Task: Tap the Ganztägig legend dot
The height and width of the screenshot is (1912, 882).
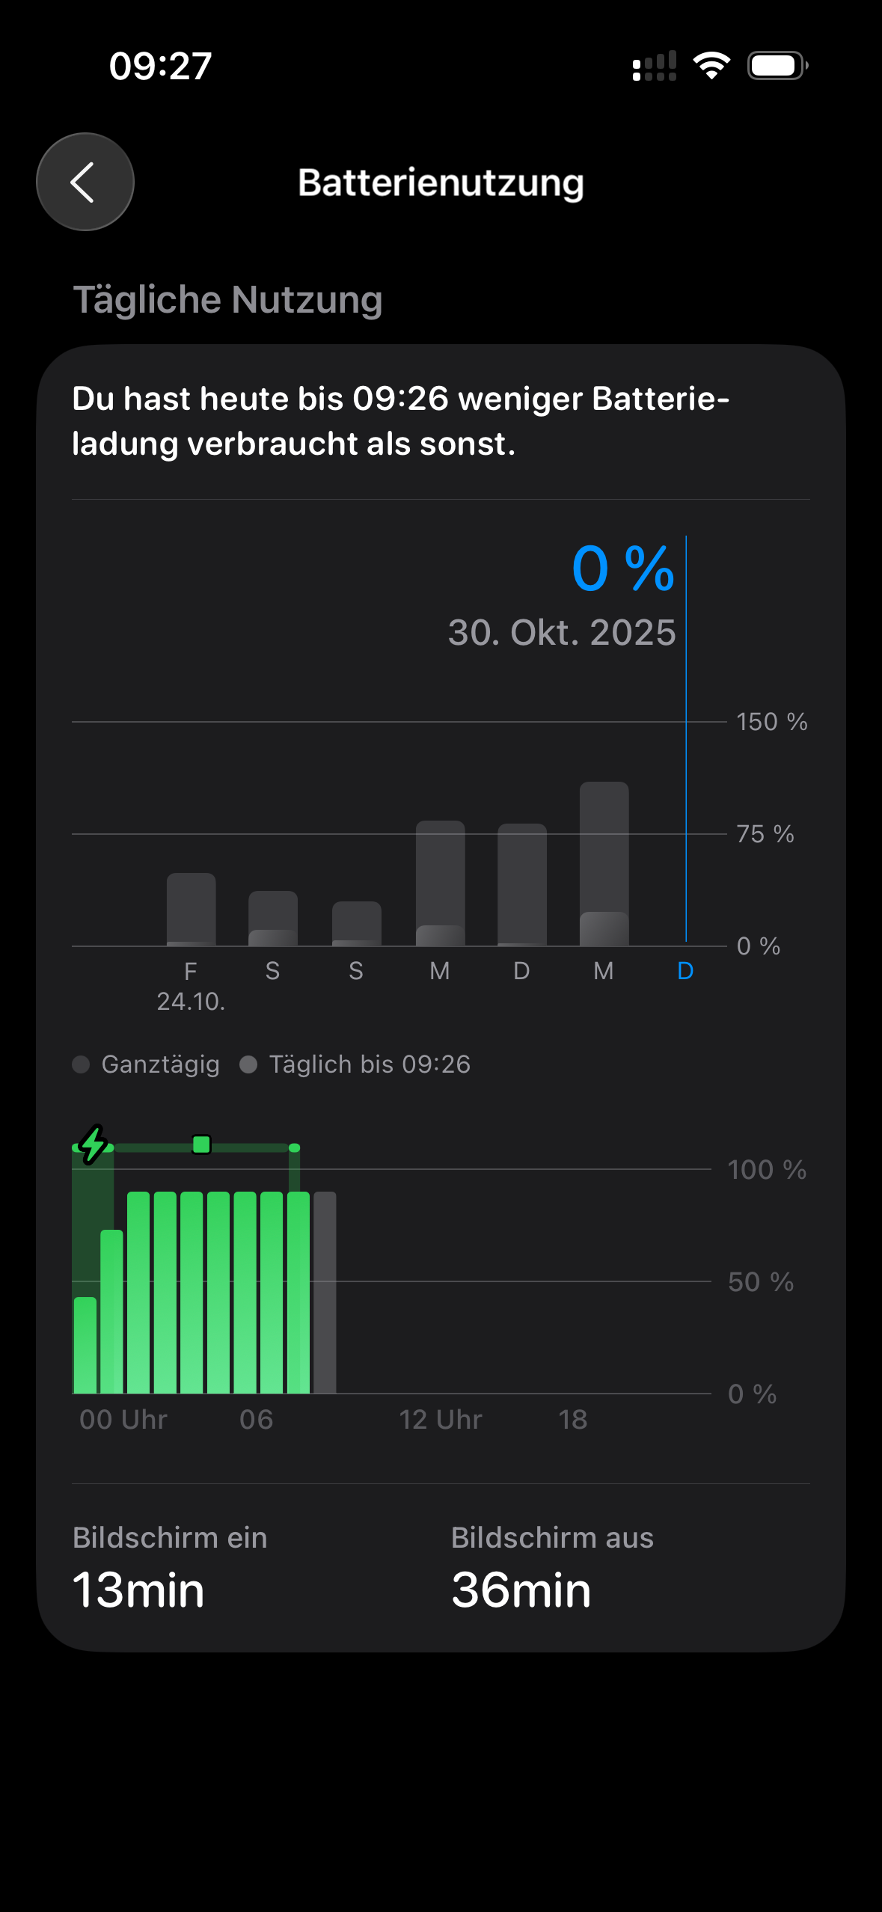Action: point(81,1064)
